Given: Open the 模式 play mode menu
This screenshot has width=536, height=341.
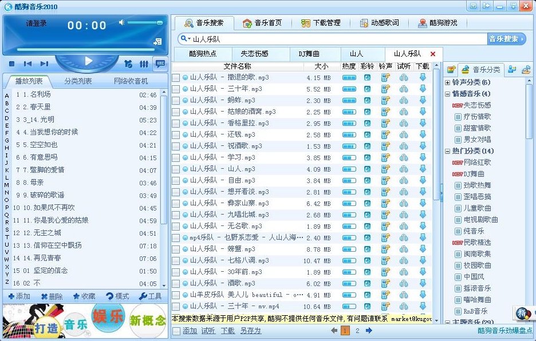Looking at the screenshot, I should (117, 296).
